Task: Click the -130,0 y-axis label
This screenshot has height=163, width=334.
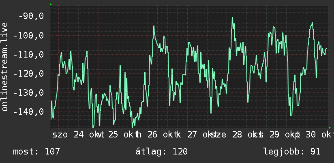Action: 28,92
